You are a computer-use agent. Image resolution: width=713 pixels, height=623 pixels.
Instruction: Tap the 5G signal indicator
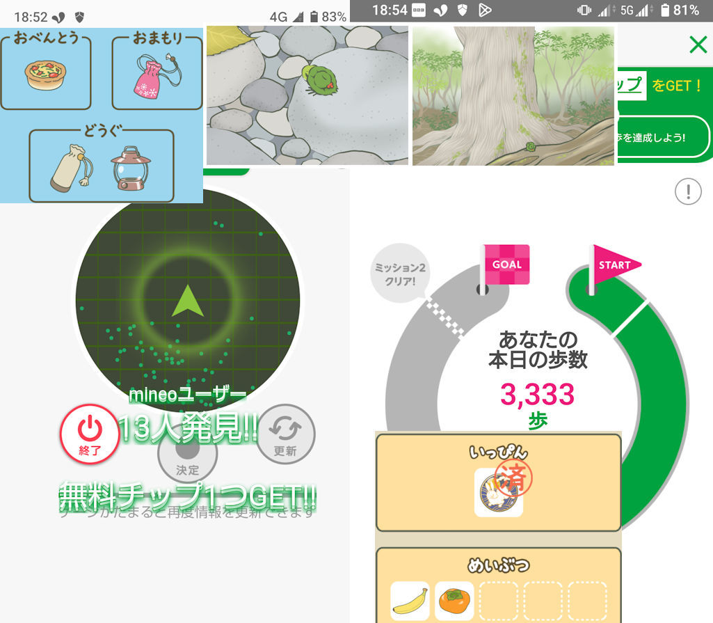[635, 10]
